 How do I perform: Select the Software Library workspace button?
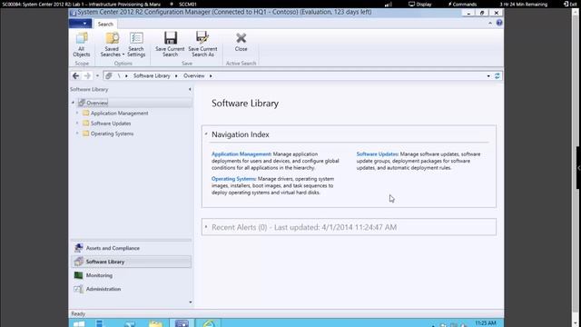click(131, 262)
